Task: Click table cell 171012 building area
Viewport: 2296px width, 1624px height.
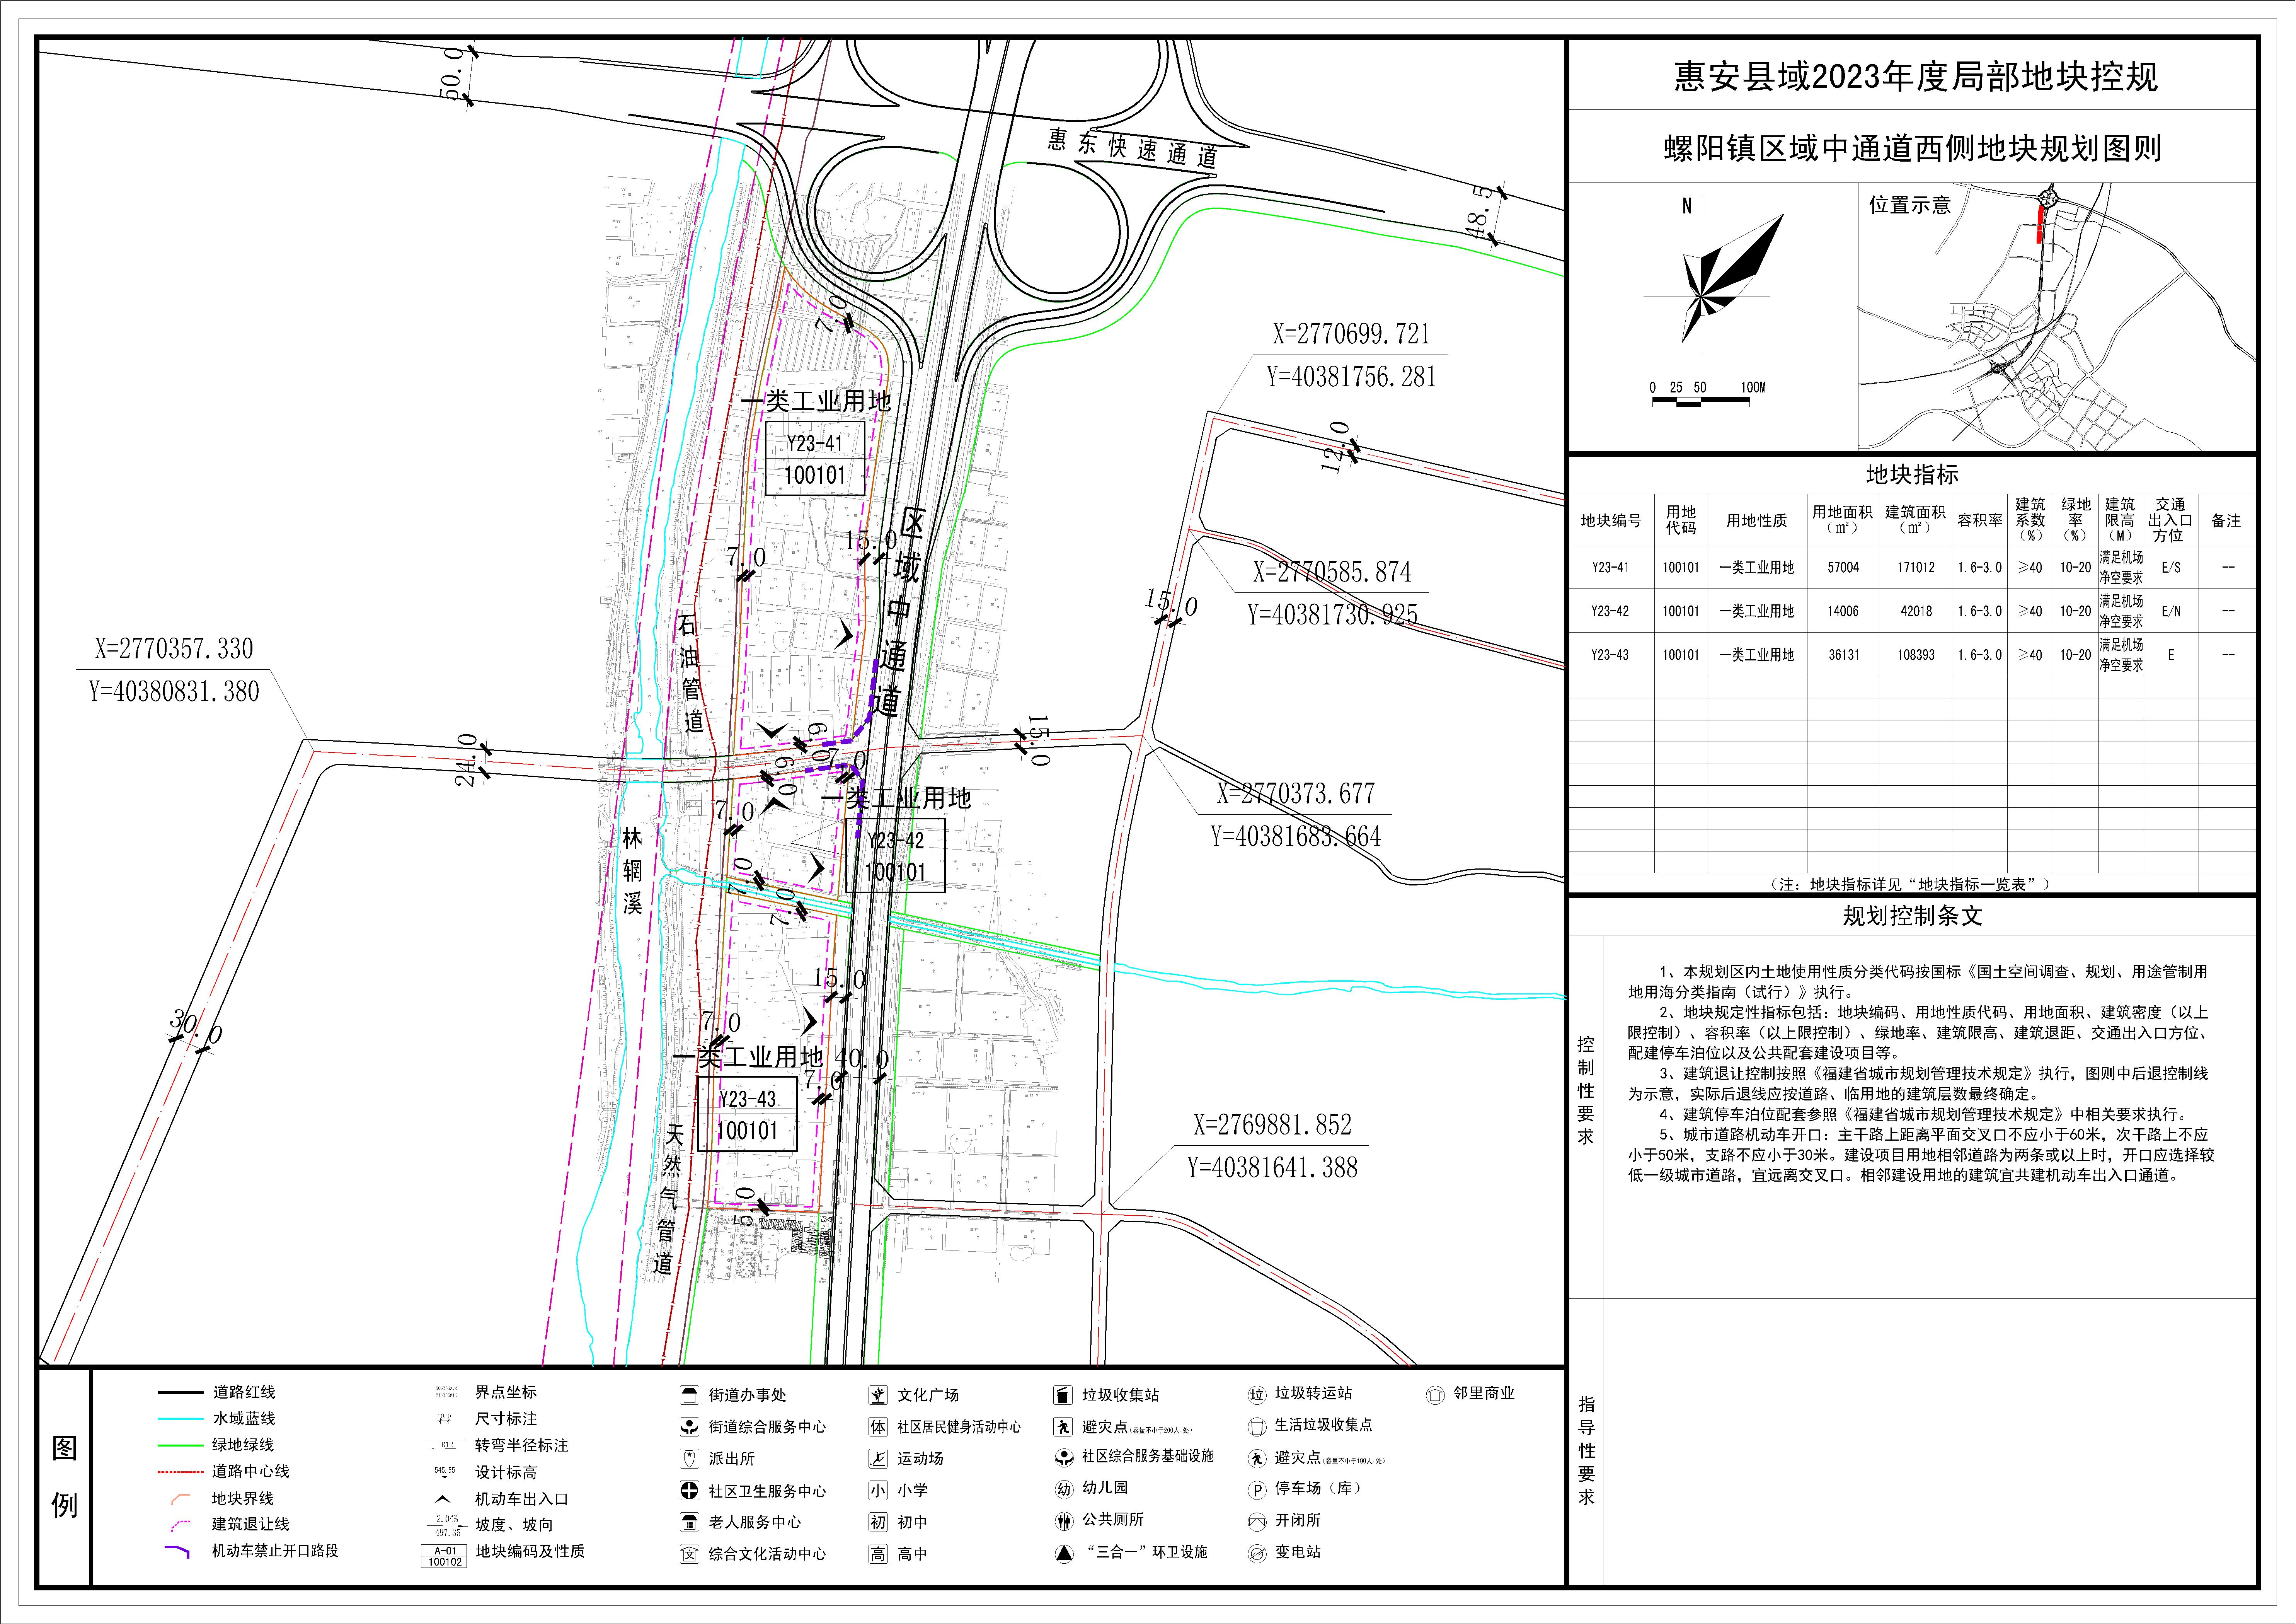Action: click(1916, 567)
